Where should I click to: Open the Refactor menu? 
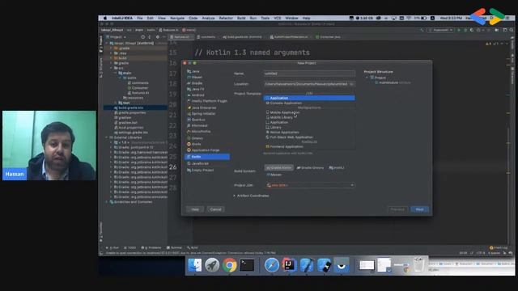226,18
